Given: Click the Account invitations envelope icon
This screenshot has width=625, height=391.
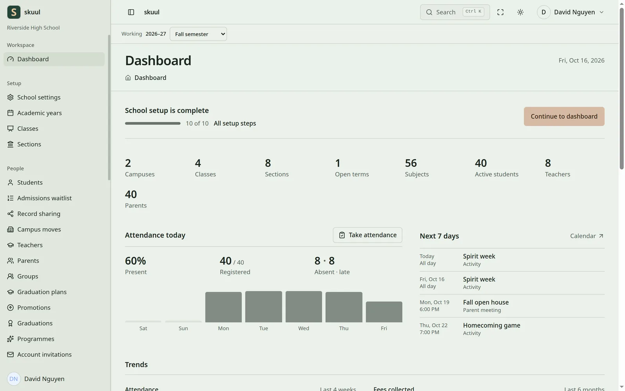Looking at the screenshot, I should 11,355.
